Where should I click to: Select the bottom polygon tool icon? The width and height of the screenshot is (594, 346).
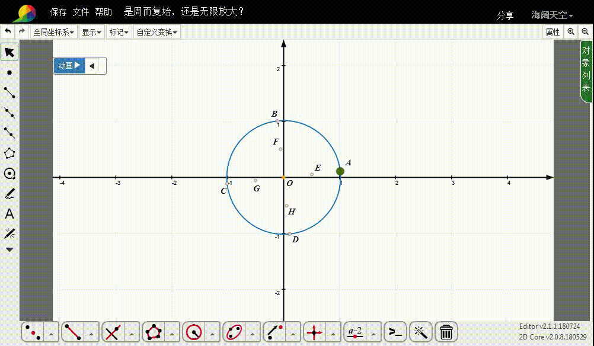[154, 332]
